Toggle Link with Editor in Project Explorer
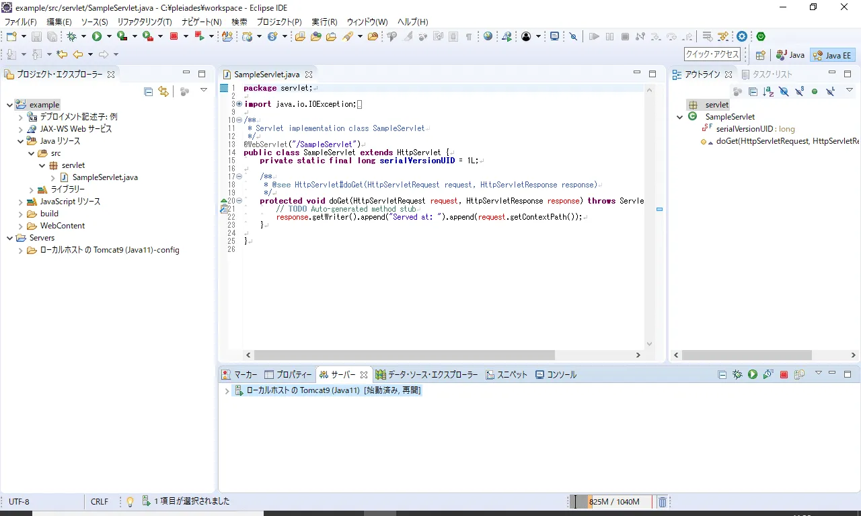 pos(163,91)
